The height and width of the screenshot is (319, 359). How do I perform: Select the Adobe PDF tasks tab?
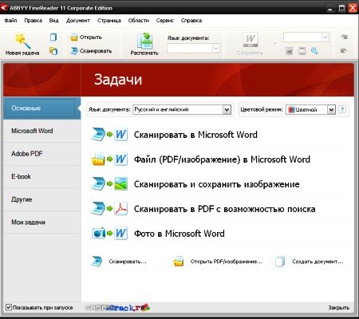(x=42, y=154)
